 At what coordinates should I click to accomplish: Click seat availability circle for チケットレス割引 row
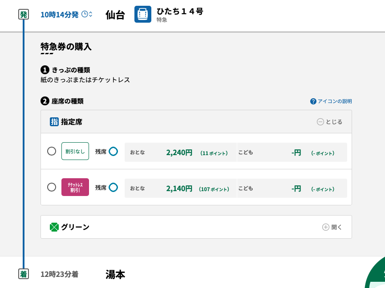coord(113,188)
